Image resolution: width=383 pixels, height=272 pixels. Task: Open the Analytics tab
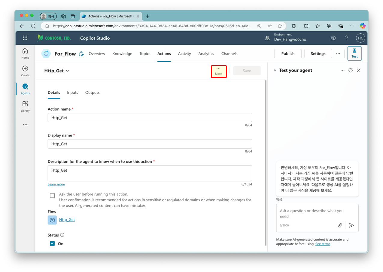coord(206,53)
